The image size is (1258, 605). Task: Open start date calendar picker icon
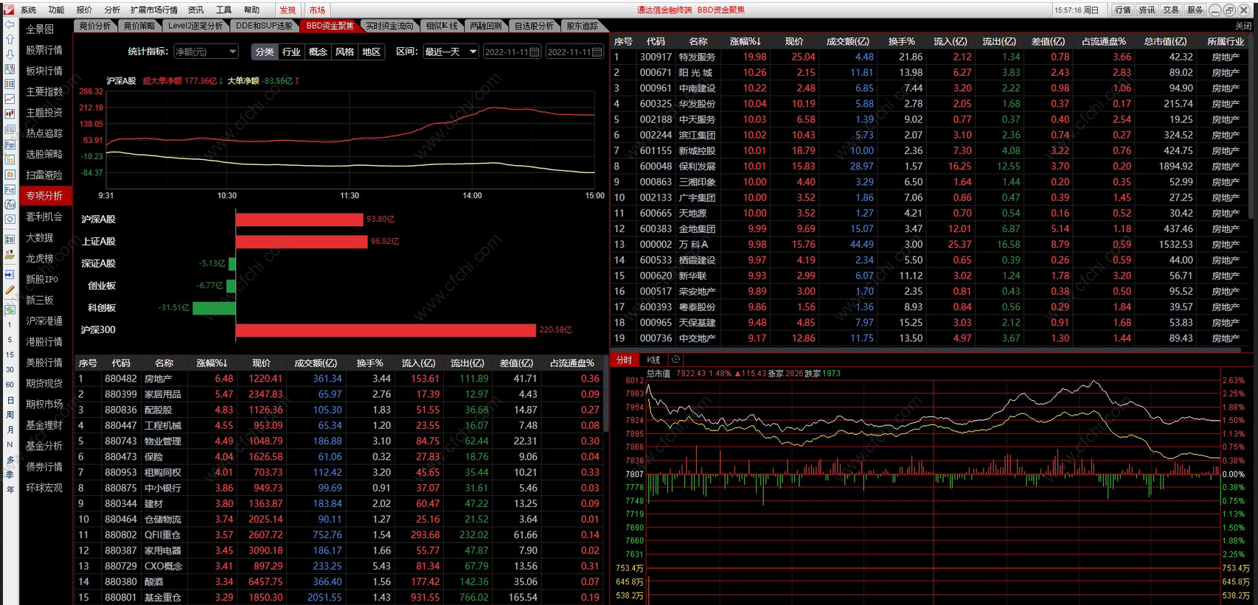535,52
